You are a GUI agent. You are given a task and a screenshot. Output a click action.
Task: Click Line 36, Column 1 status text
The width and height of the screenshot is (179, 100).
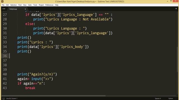(x=12, y=98)
